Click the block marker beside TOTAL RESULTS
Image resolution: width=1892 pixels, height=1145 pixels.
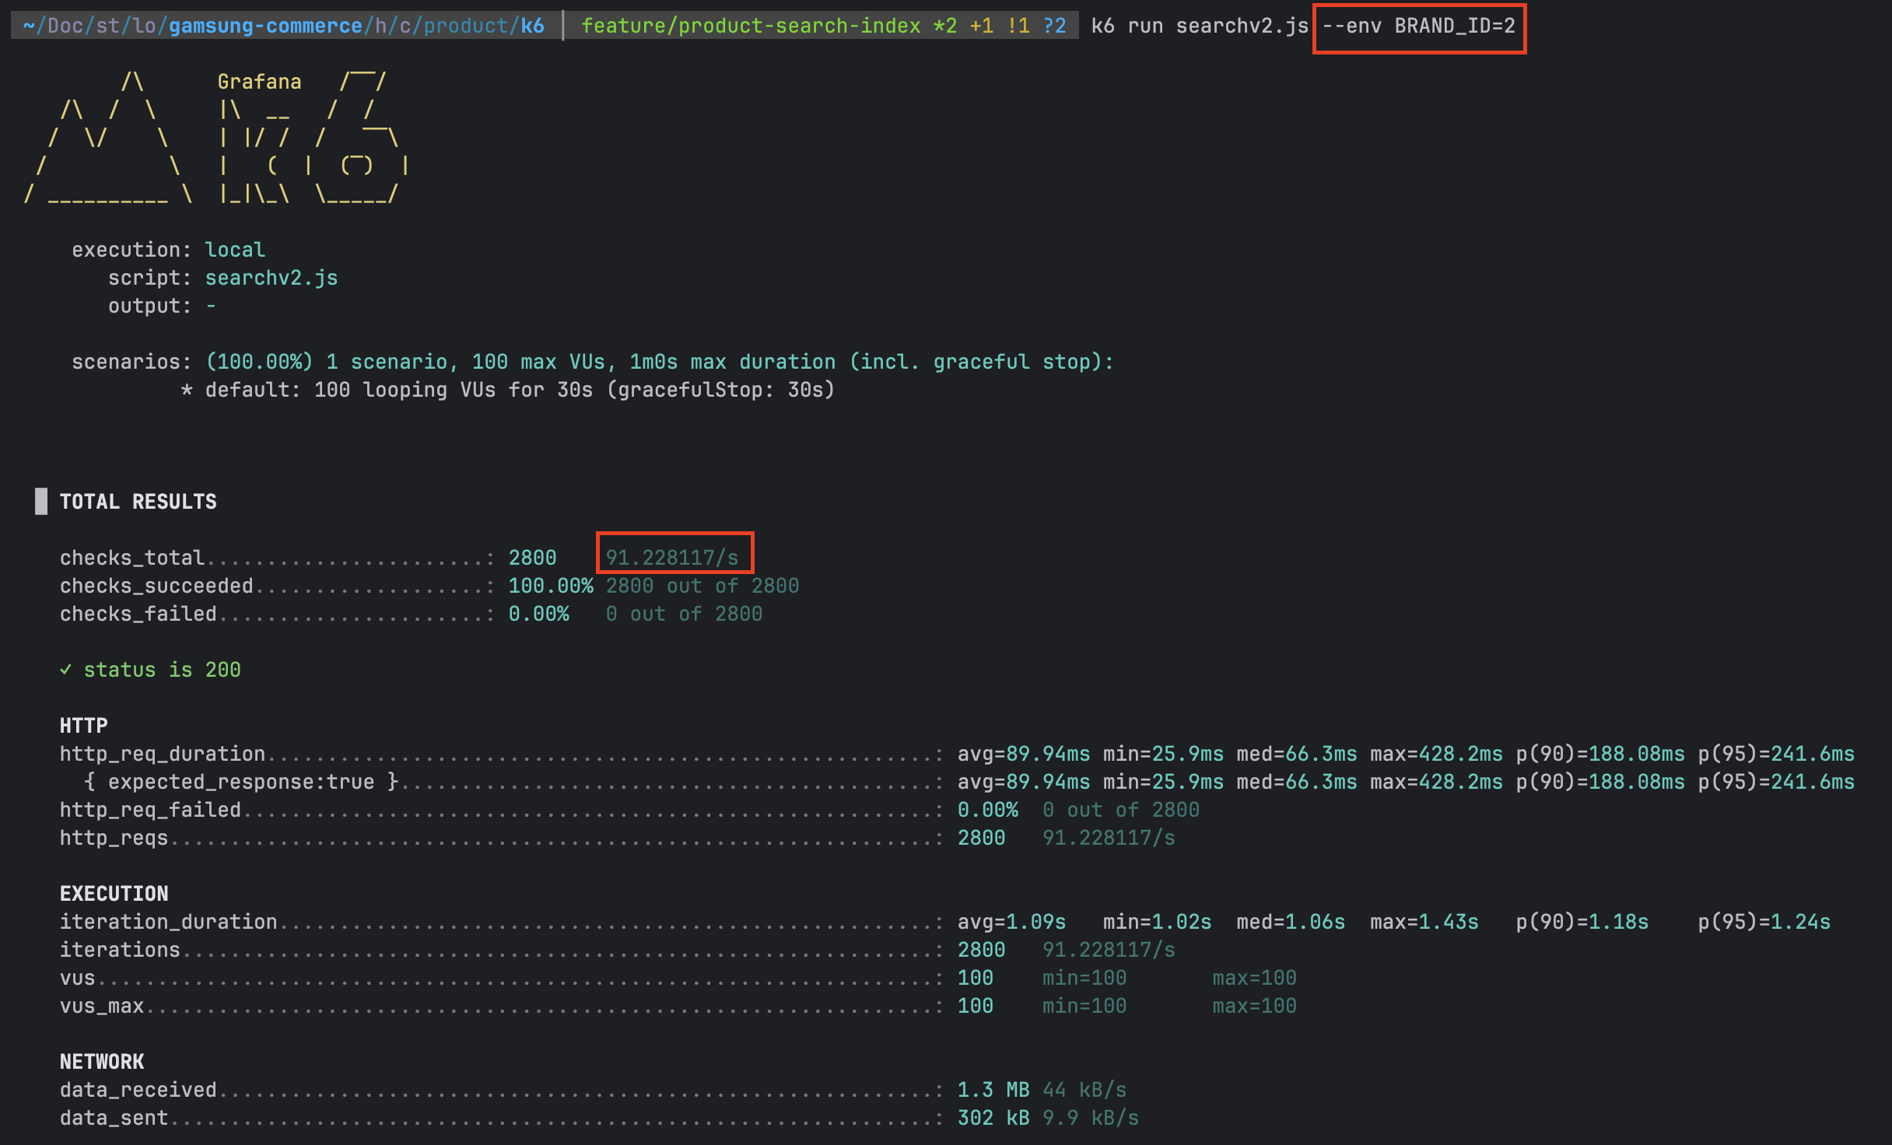[41, 501]
